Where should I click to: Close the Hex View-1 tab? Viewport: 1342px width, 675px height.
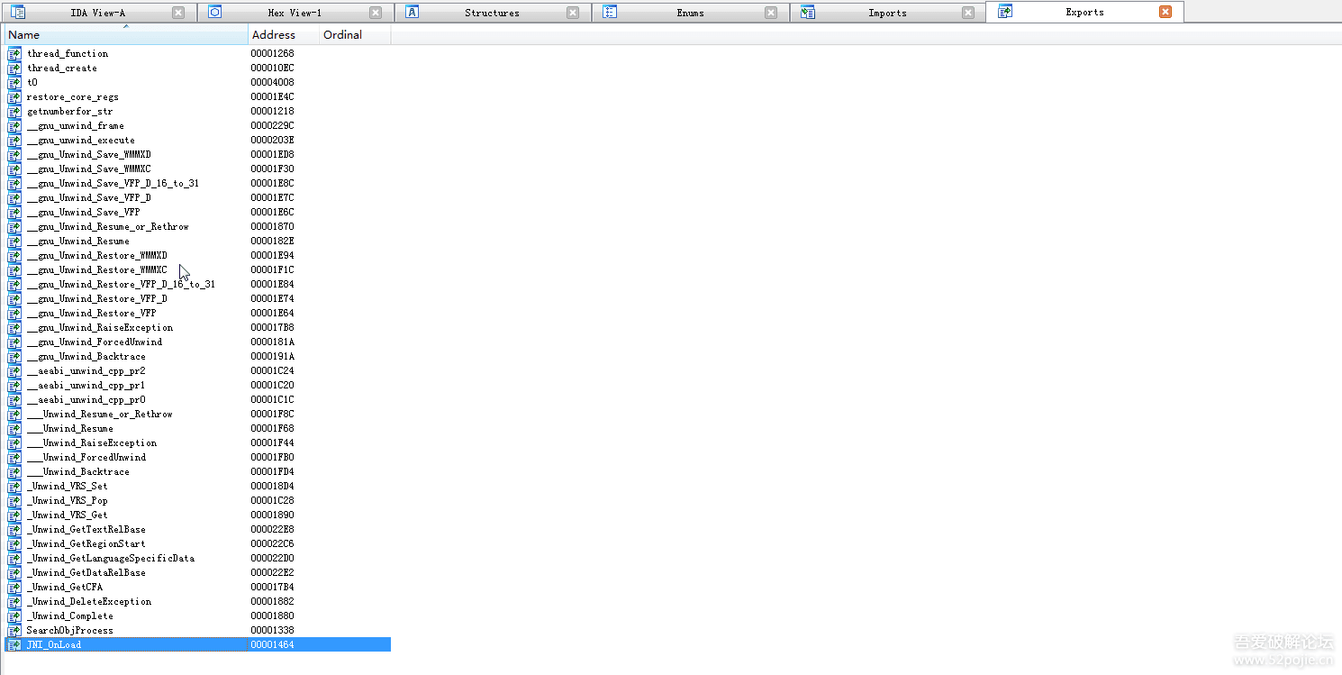(x=376, y=13)
